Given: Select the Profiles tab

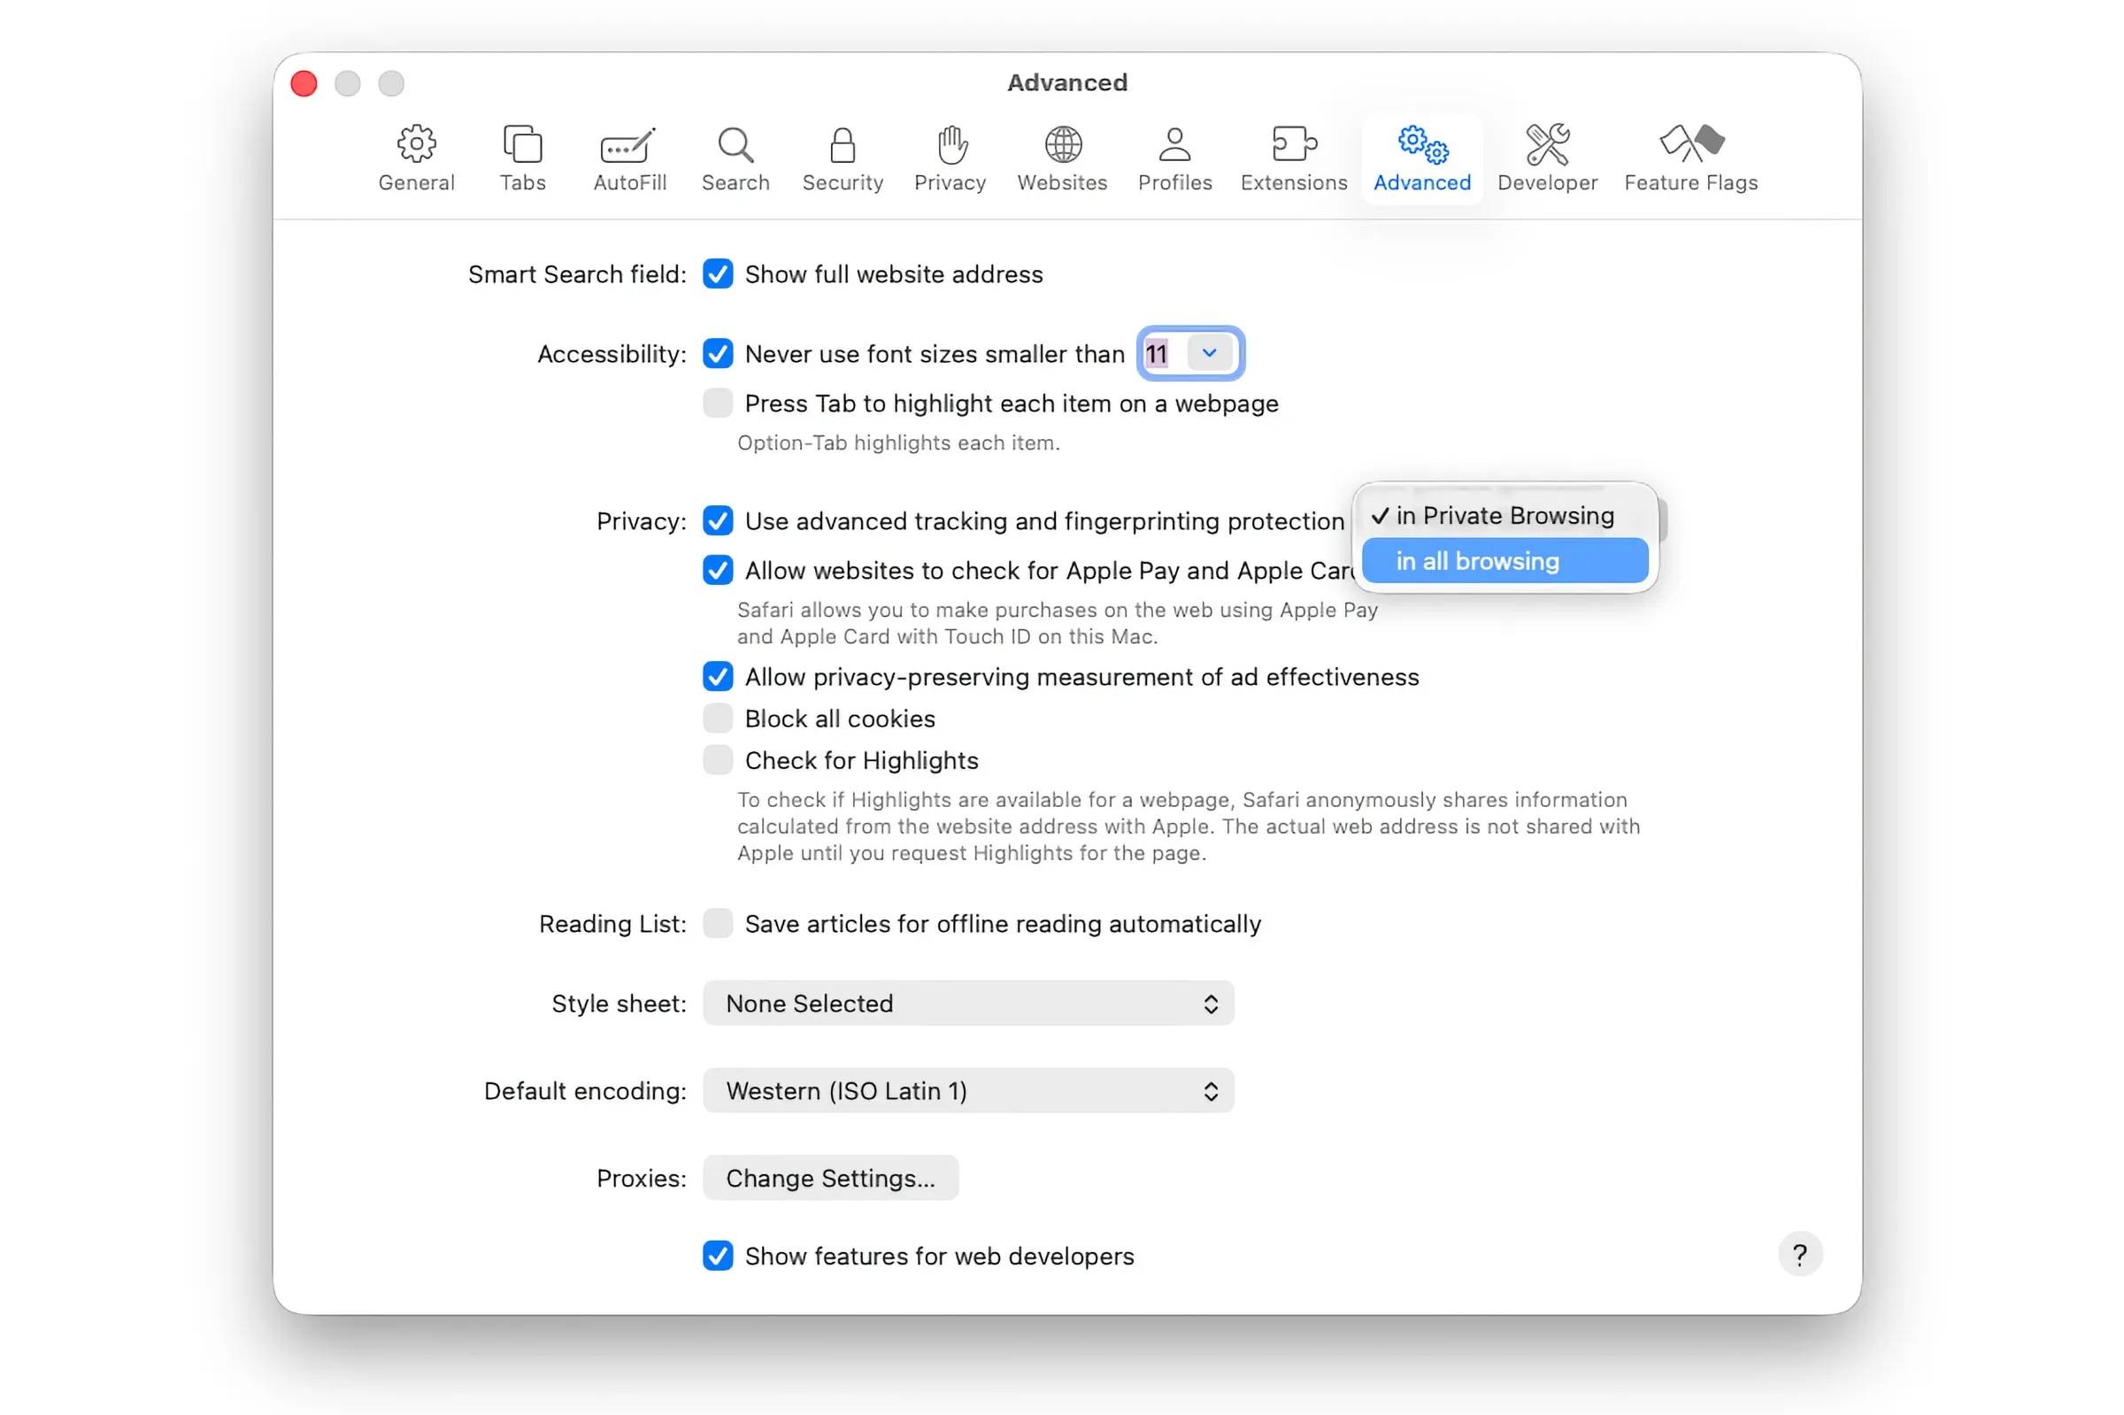Looking at the screenshot, I should coord(1174,158).
